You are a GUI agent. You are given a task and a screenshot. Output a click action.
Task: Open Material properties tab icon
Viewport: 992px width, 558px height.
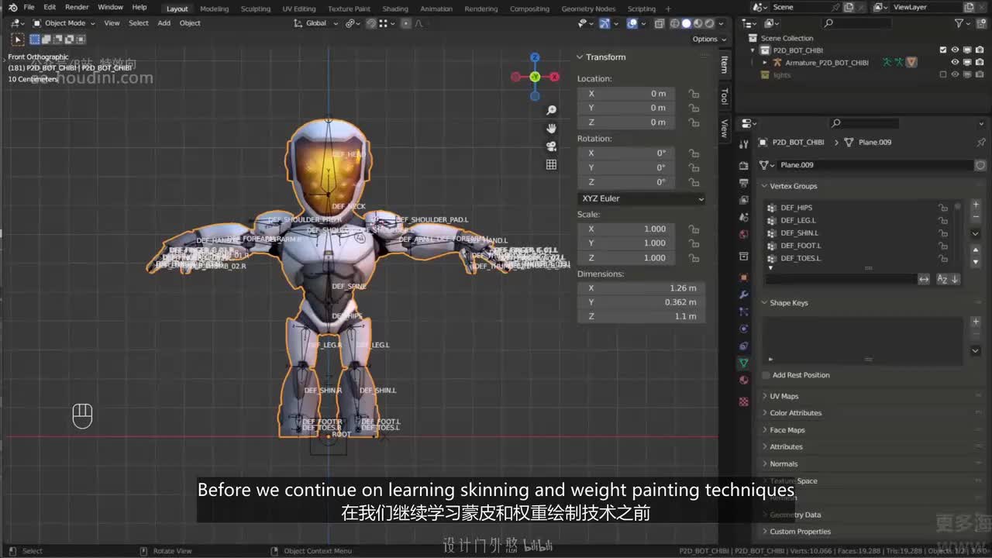[744, 380]
